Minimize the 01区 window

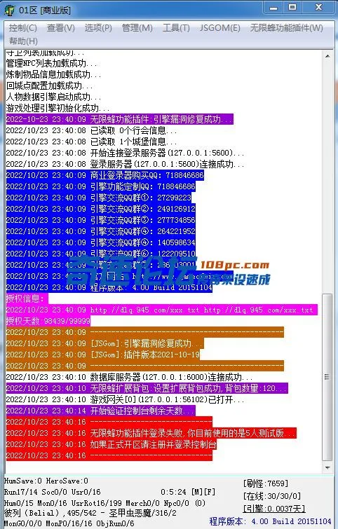(x=274, y=8)
